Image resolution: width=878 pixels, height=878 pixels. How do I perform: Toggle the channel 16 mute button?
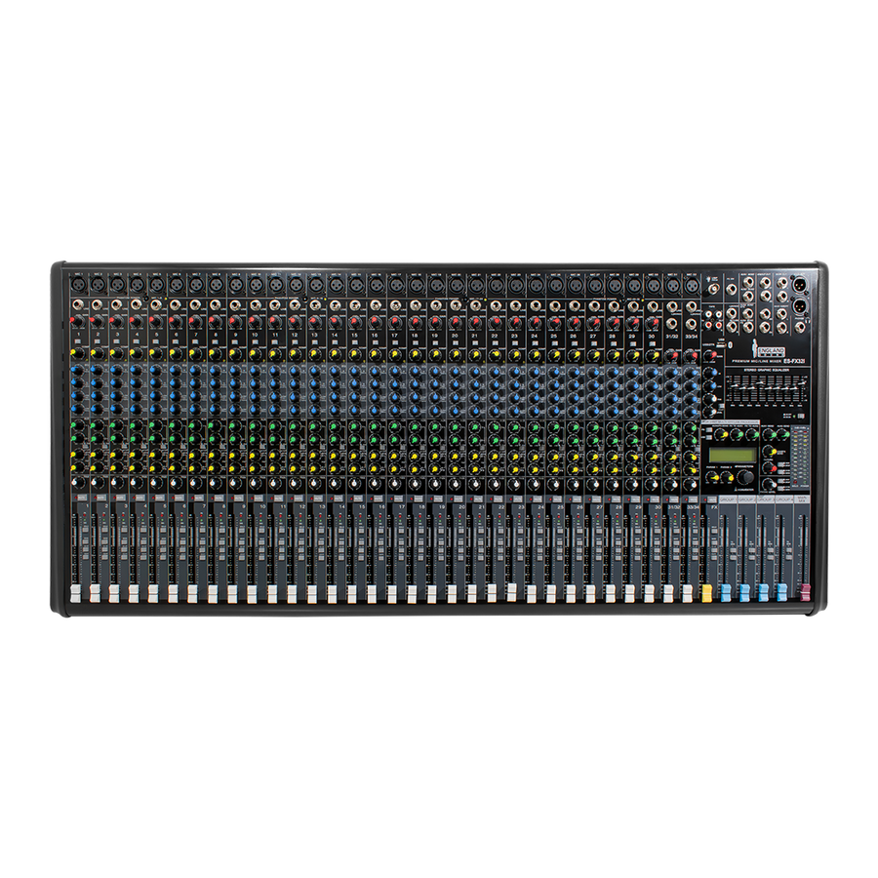[x=378, y=498]
